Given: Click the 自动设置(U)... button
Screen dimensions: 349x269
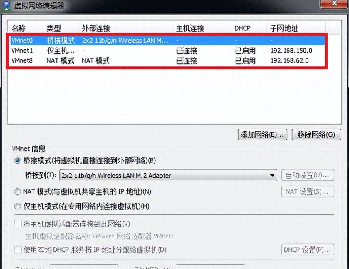Looking at the screenshot, I should tap(308, 175).
